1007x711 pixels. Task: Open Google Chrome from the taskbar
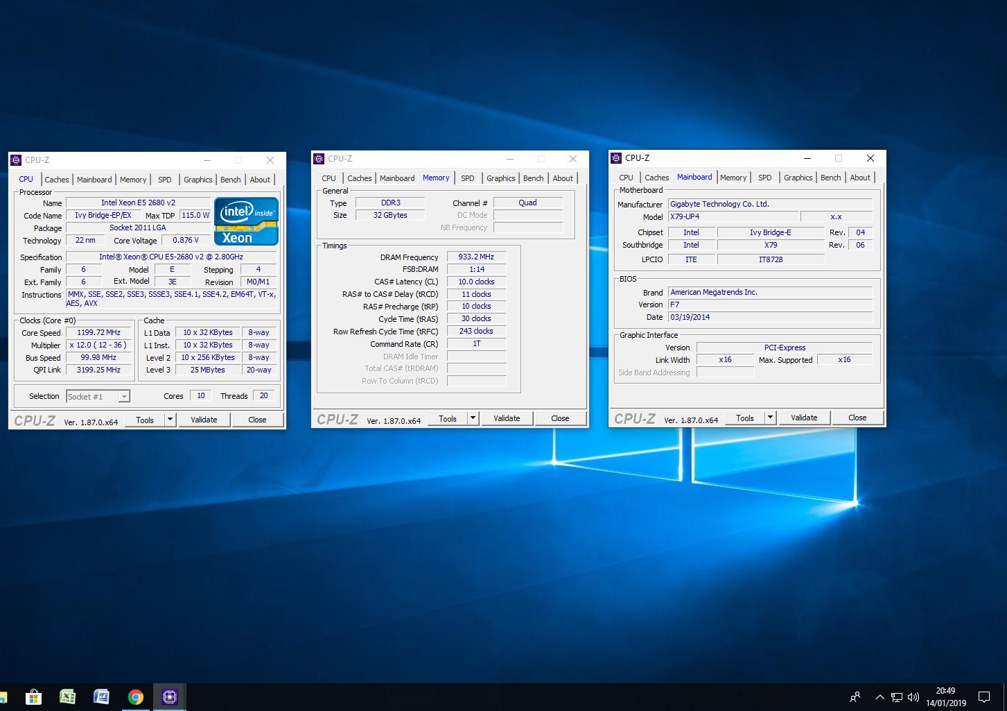[x=136, y=697]
